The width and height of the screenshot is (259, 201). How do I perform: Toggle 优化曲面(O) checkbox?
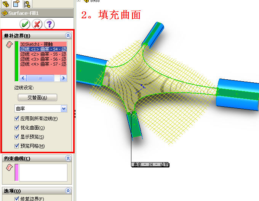[x=17, y=127]
